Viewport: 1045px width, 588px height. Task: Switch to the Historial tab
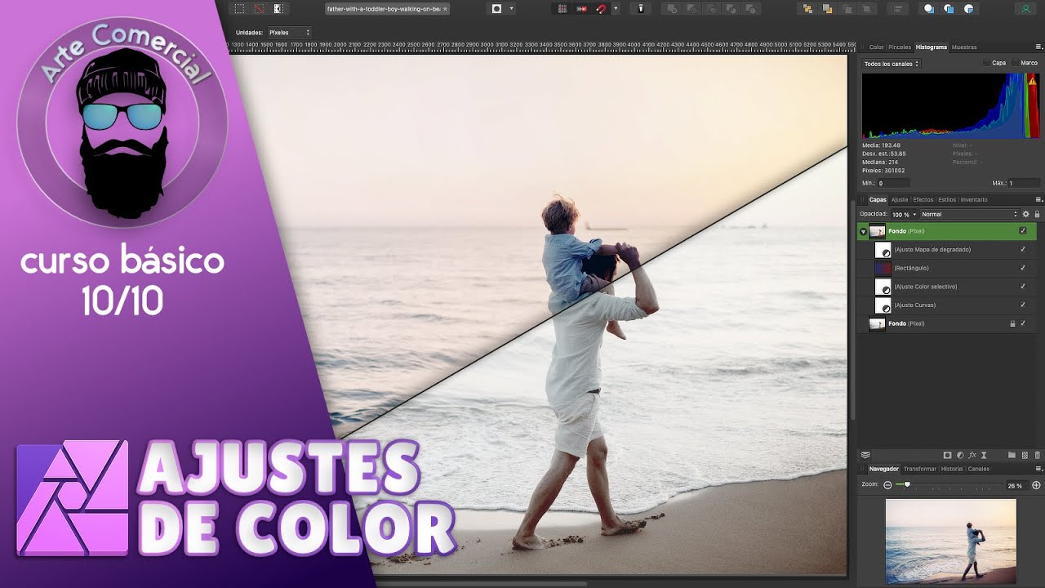point(952,469)
